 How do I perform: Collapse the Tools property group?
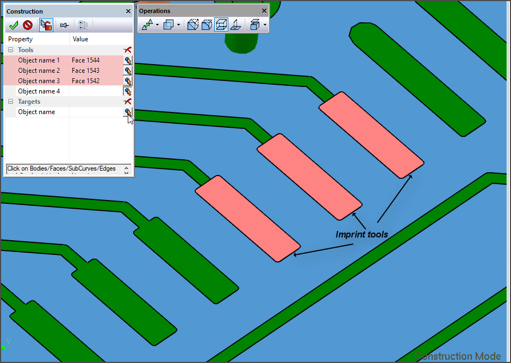10,50
